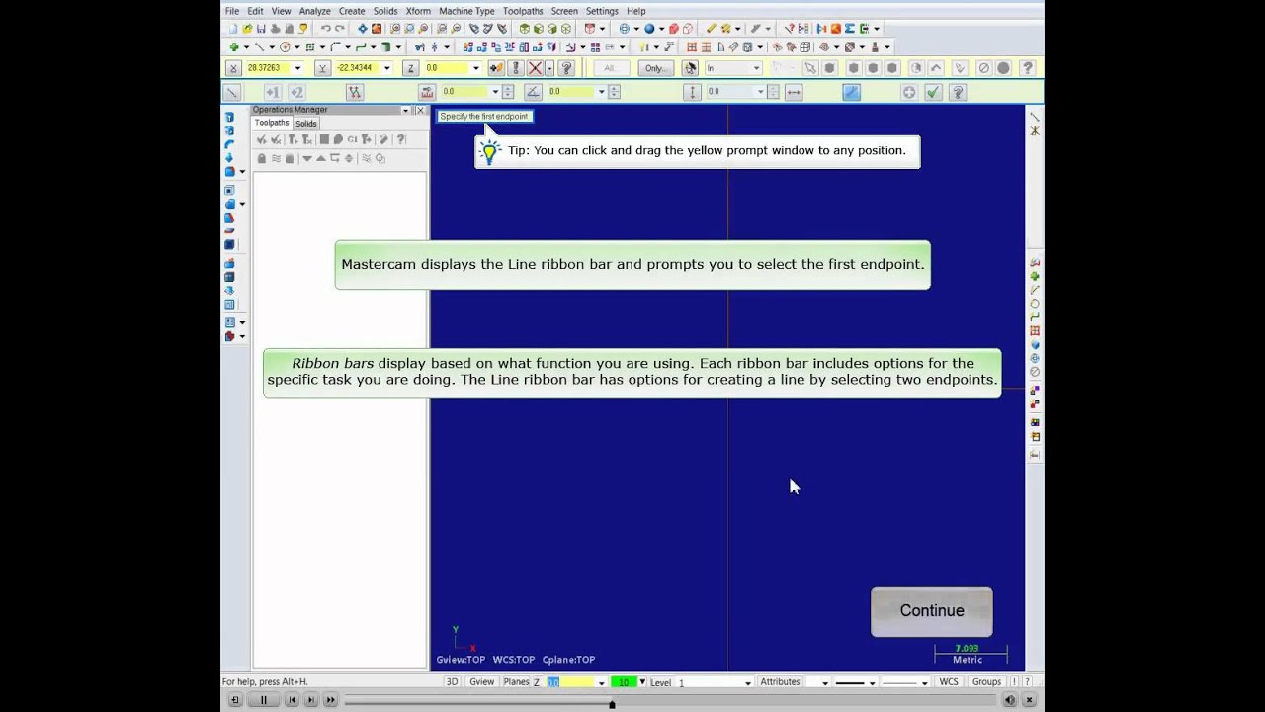Toggle the Vertical line button
The image size is (1265, 712).
coord(692,92)
